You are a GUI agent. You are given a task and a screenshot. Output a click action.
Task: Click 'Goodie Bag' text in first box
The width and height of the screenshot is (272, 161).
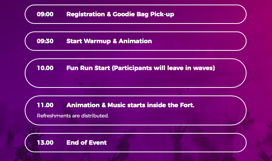(130, 14)
